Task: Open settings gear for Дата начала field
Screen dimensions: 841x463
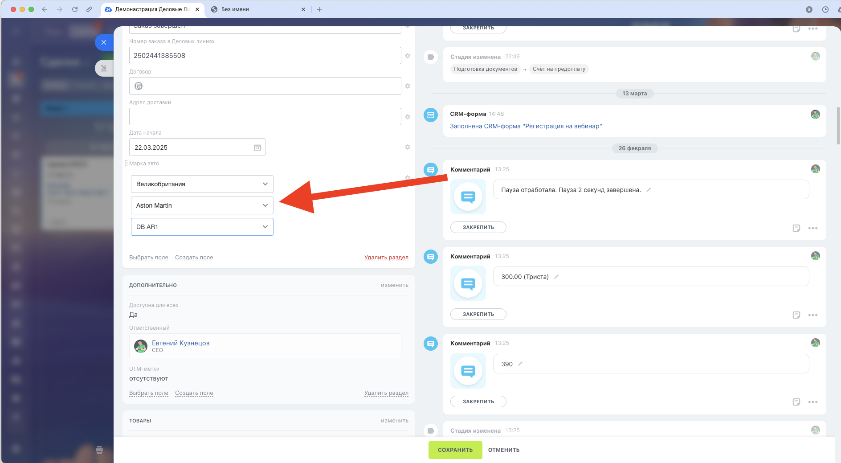Action: tap(408, 147)
